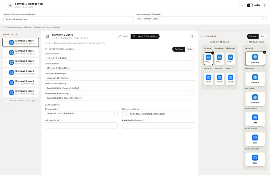Click the info icon beside Desktop-Offset

pos(61,64)
